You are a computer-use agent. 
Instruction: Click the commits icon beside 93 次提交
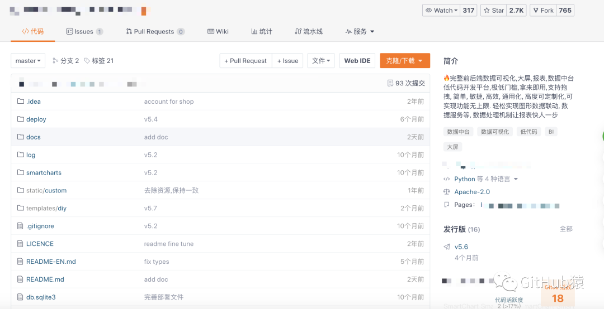click(390, 83)
